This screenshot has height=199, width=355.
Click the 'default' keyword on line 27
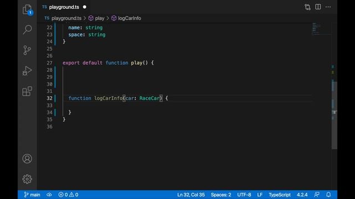pos(93,63)
